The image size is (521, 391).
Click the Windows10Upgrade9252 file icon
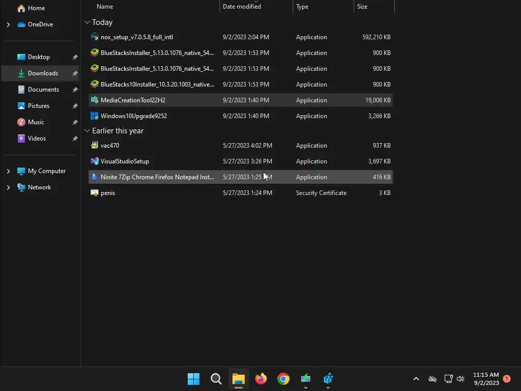coord(94,116)
